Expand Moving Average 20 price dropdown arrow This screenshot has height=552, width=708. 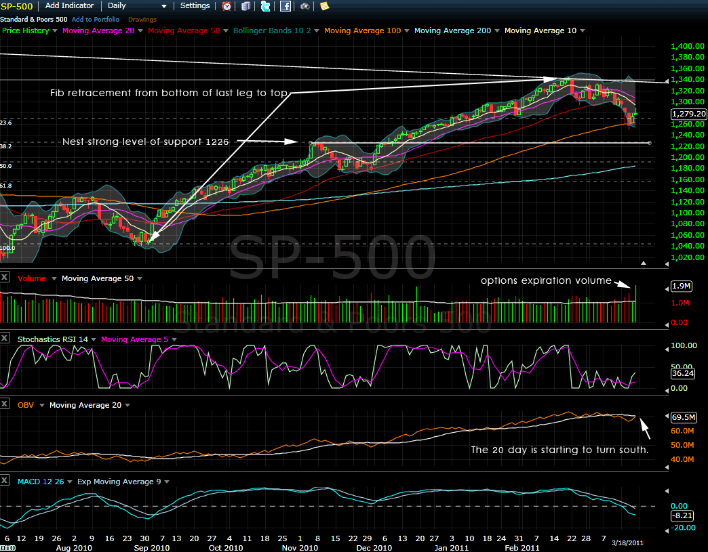(140, 30)
